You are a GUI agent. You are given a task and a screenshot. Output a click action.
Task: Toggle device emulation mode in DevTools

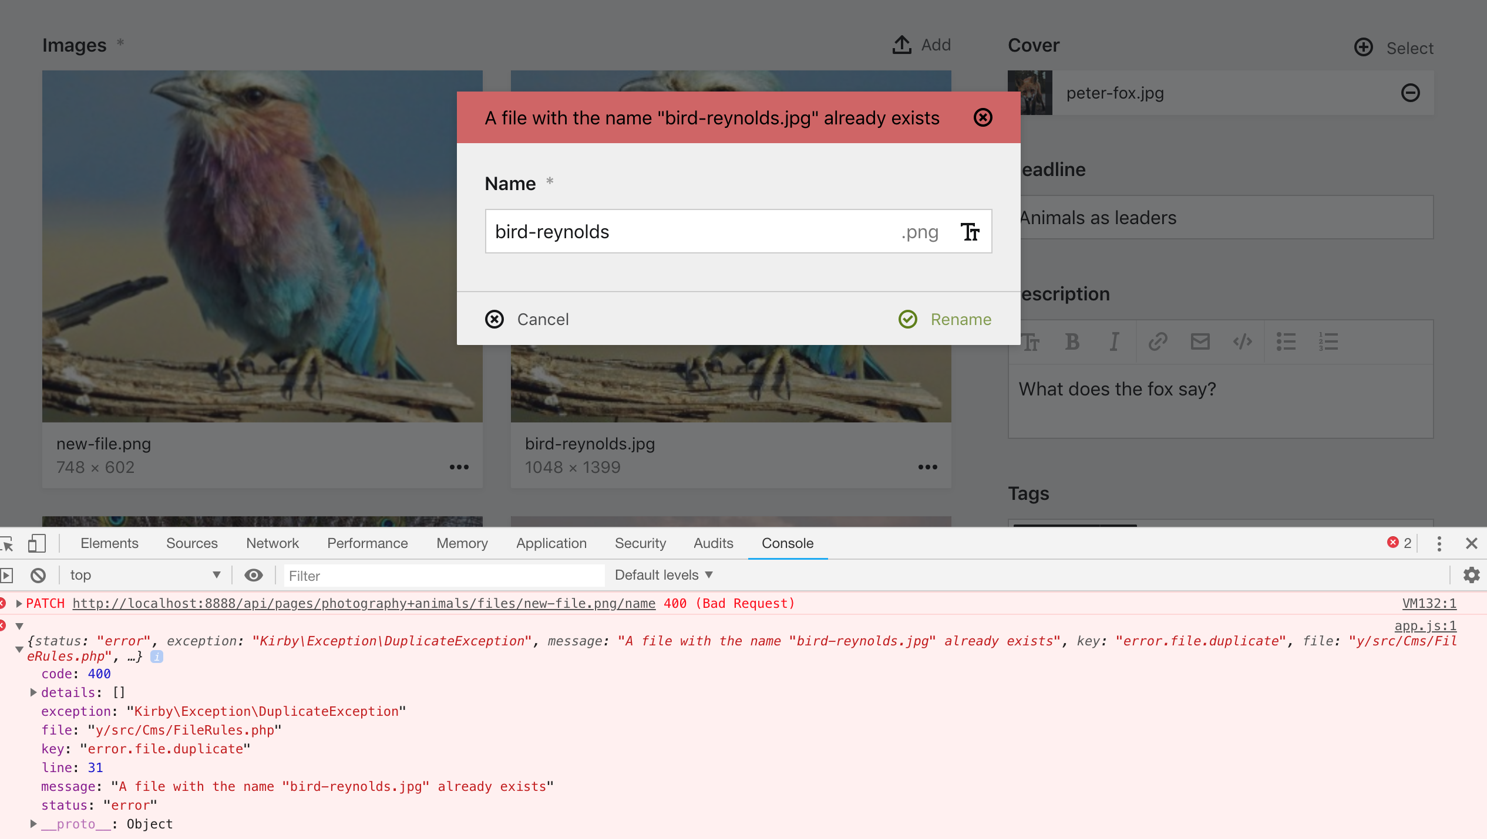37,544
